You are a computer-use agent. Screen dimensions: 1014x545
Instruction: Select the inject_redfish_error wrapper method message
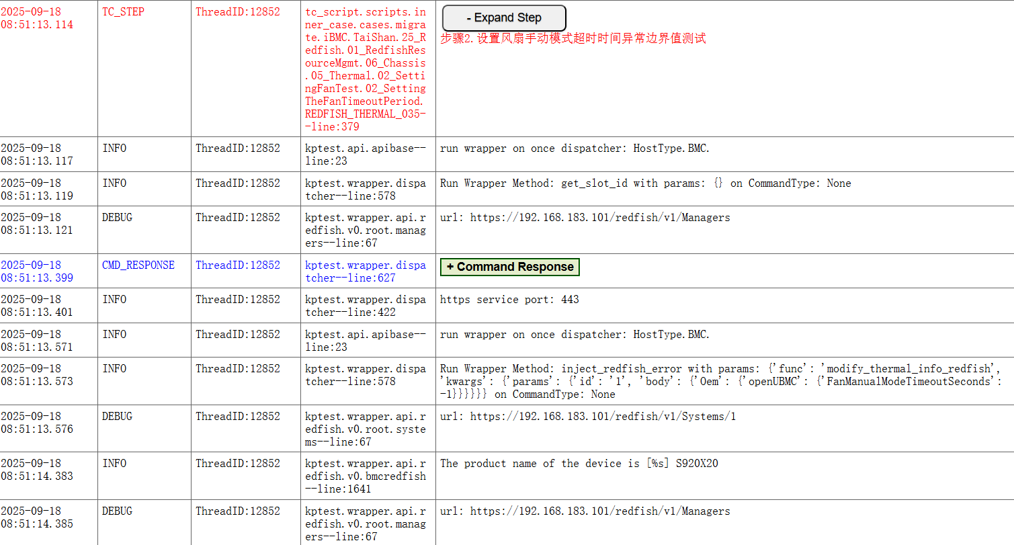coord(720,381)
